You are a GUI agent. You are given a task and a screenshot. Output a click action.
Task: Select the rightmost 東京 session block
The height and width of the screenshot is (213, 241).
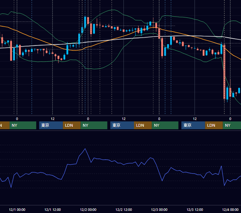(193, 125)
